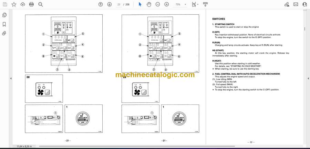Upload the file with the cloud icon
The image size is (310, 149).
point(23,4)
